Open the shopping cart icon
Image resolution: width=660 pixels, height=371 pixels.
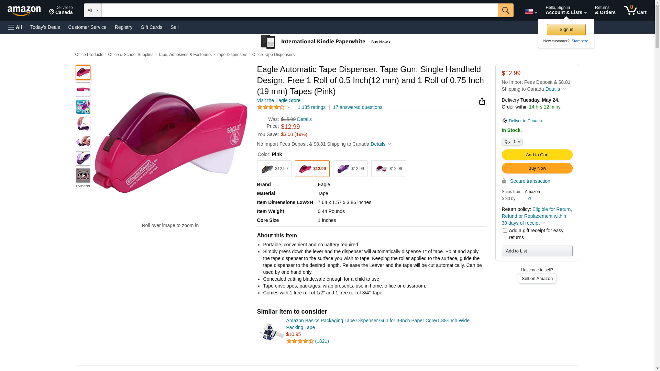pos(635,10)
